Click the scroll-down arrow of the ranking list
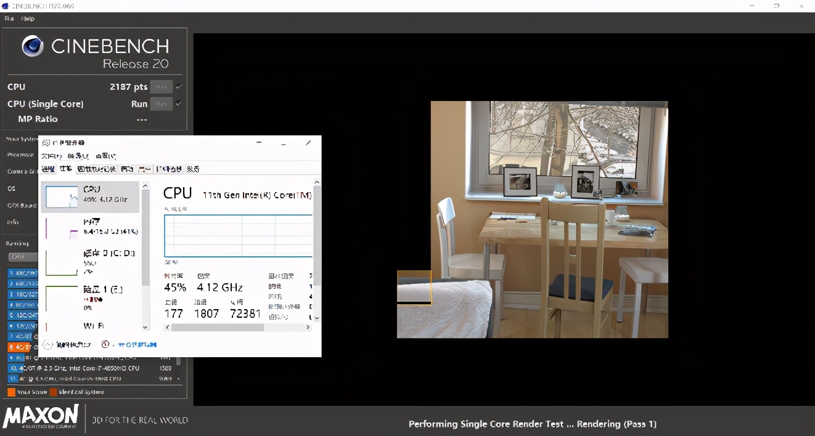 click(x=179, y=379)
